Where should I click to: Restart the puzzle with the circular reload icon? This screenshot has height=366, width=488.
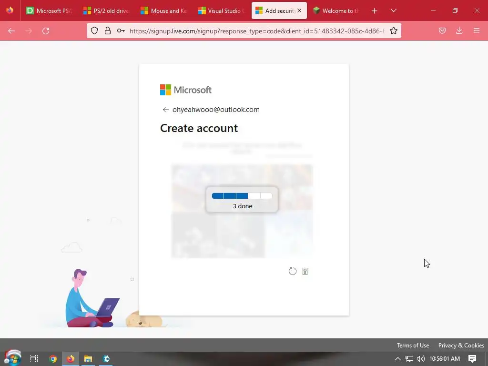[293, 271]
